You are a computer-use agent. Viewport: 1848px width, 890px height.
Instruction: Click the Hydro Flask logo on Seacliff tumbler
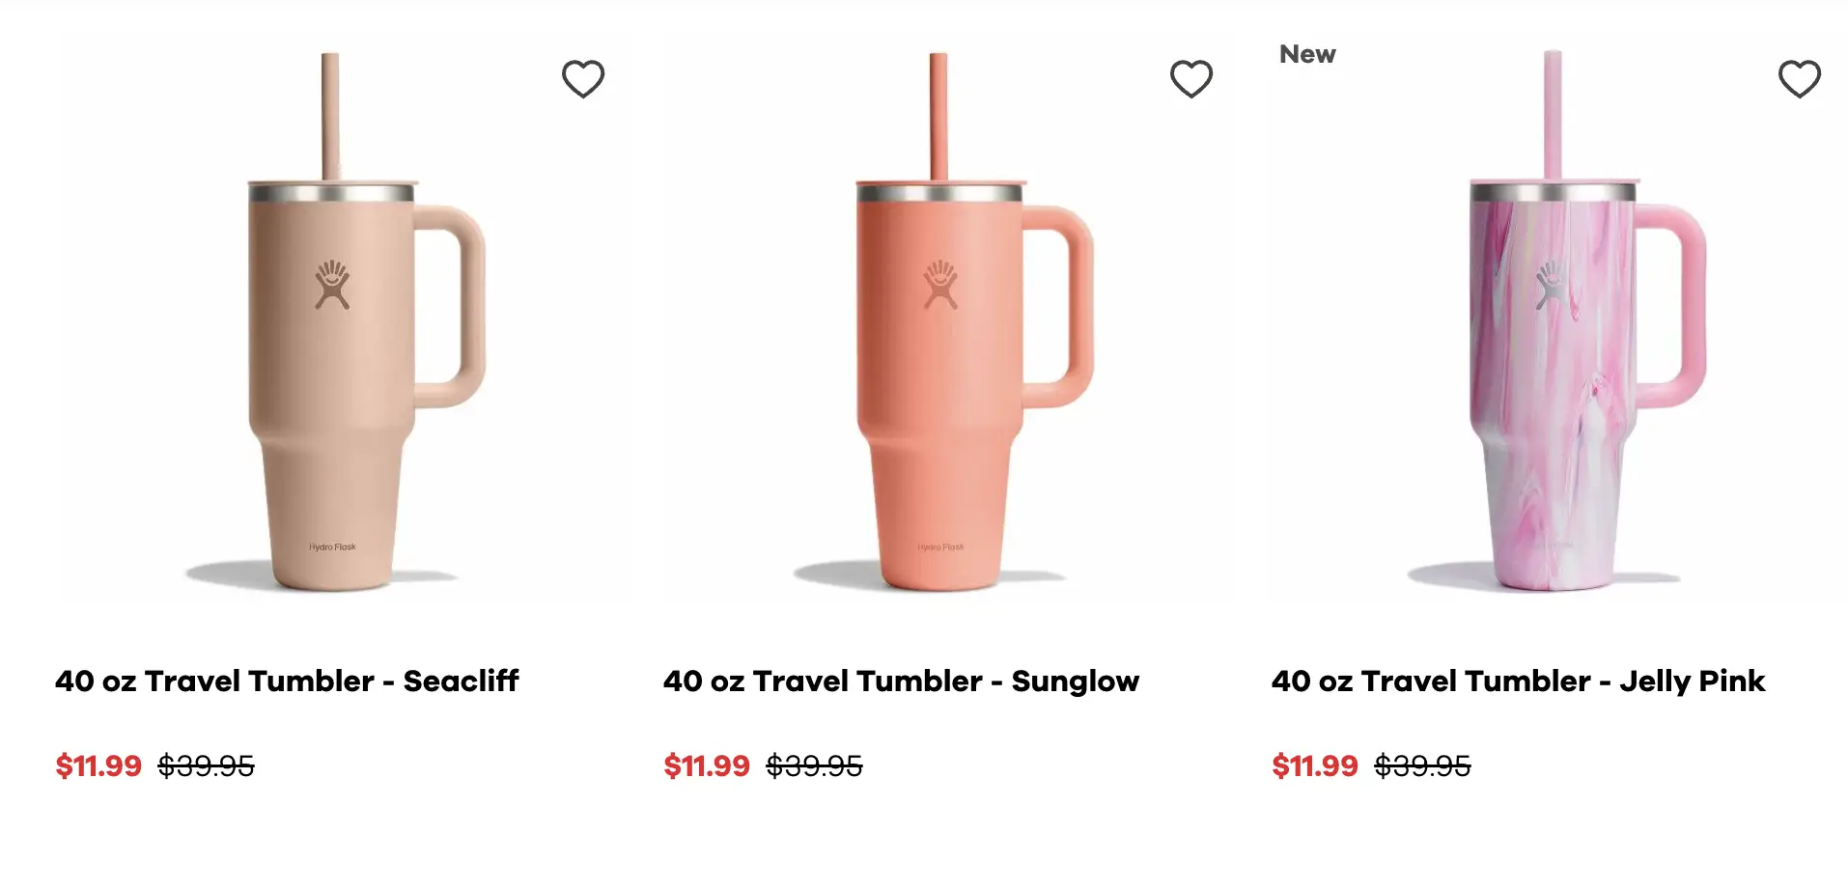332,284
